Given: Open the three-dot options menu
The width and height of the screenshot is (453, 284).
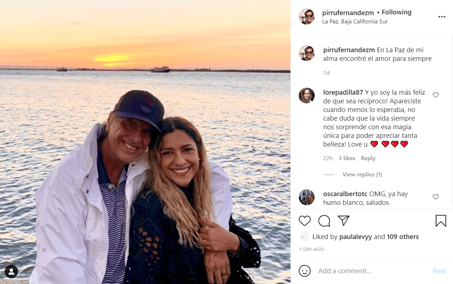Looking at the screenshot, I should tap(441, 16).
